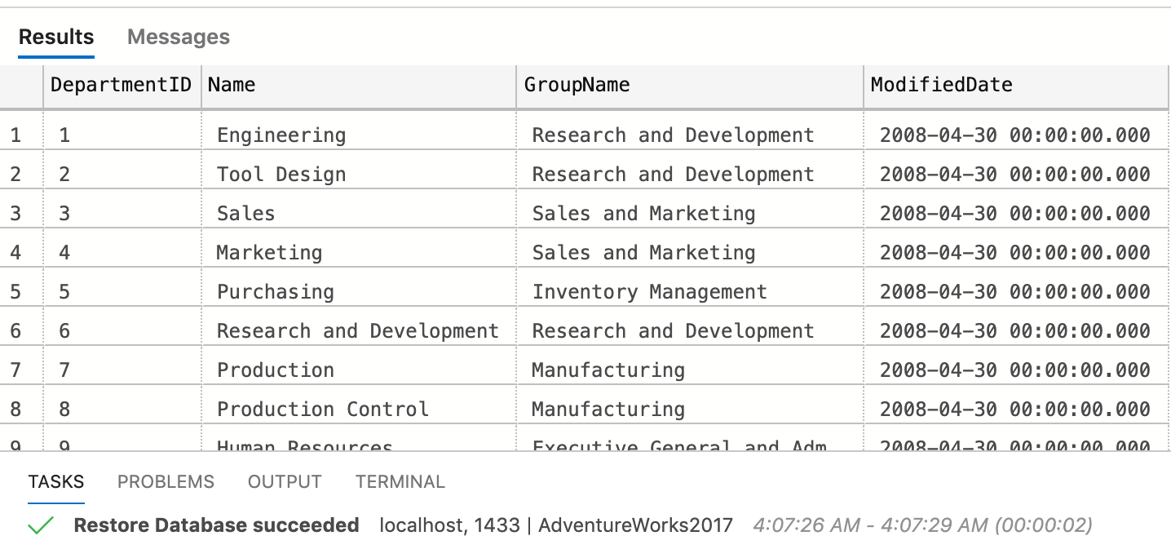This screenshot has width=1171, height=558.
Task: Click the green Restore Database success checkmark
Action: 41,526
